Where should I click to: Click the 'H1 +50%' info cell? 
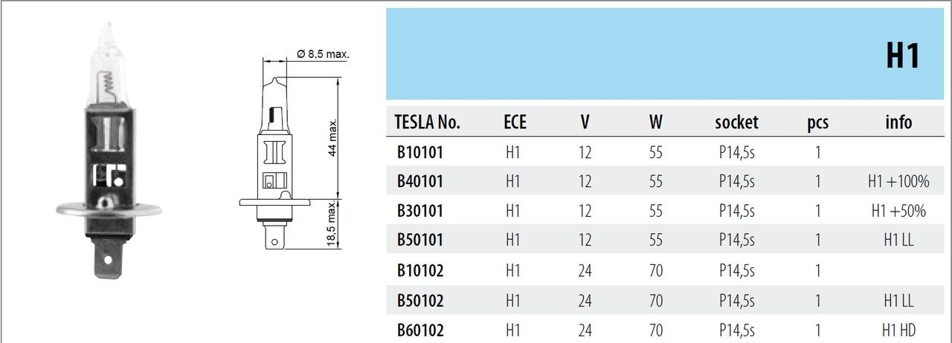point(898,211)
